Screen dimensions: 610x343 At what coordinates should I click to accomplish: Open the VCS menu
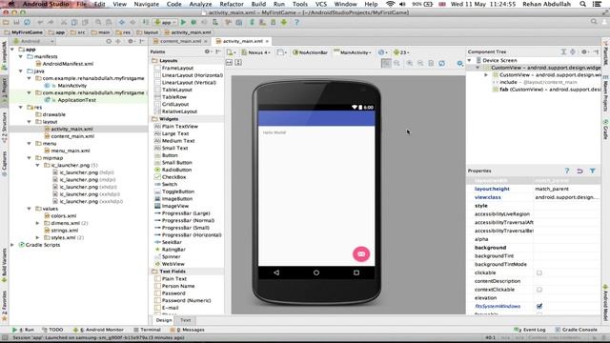click(x=321, y=4)
